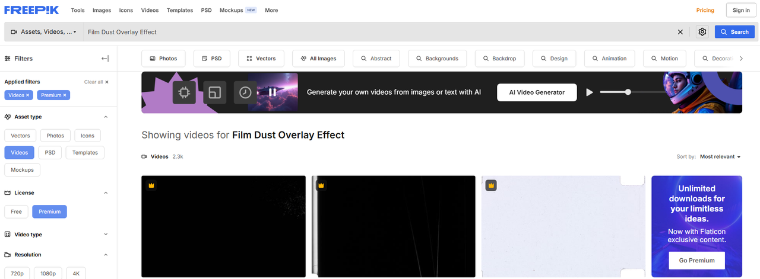Open the Videos menu in header

150,10
